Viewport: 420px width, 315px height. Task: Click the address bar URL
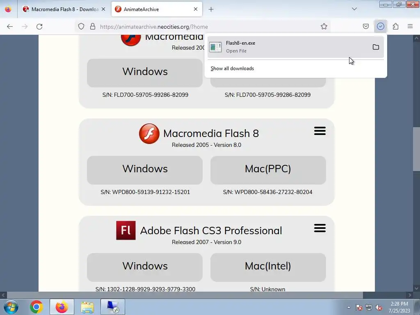(154, 27)
